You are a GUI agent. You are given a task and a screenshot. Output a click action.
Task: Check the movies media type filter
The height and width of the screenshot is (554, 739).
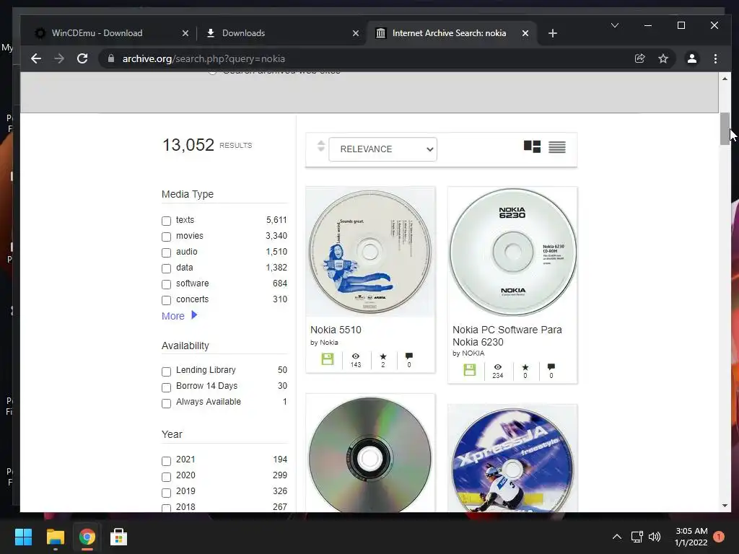(167, 237)
